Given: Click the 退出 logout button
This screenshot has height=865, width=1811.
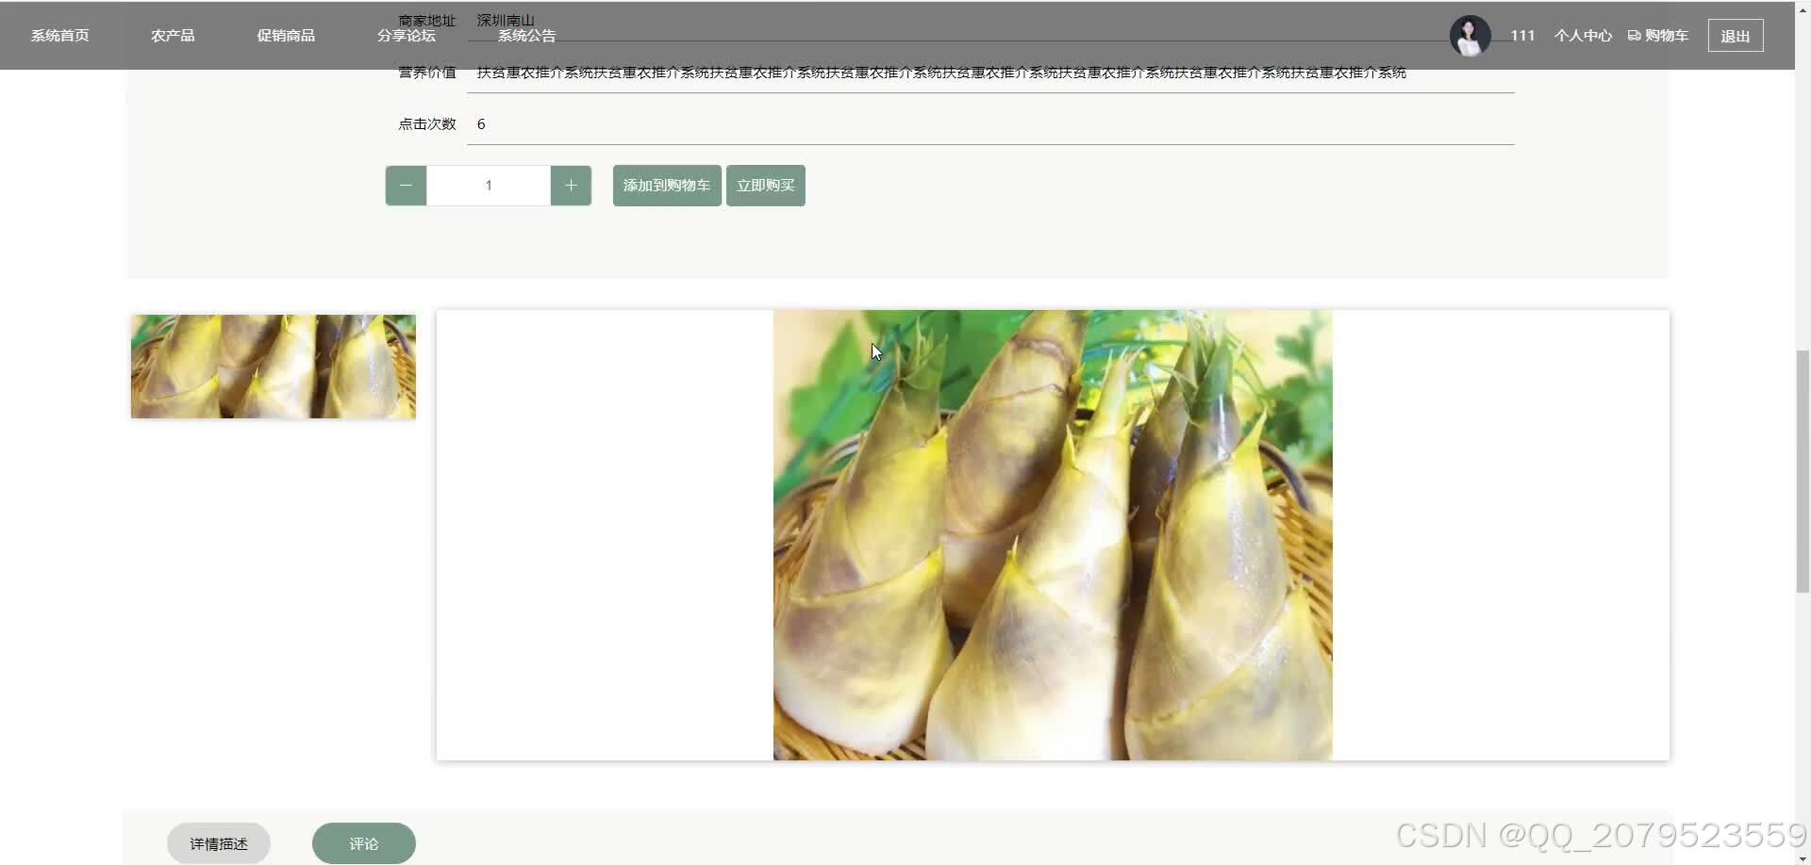Looking at the screenshot, I should click(x=1736, y=36).
